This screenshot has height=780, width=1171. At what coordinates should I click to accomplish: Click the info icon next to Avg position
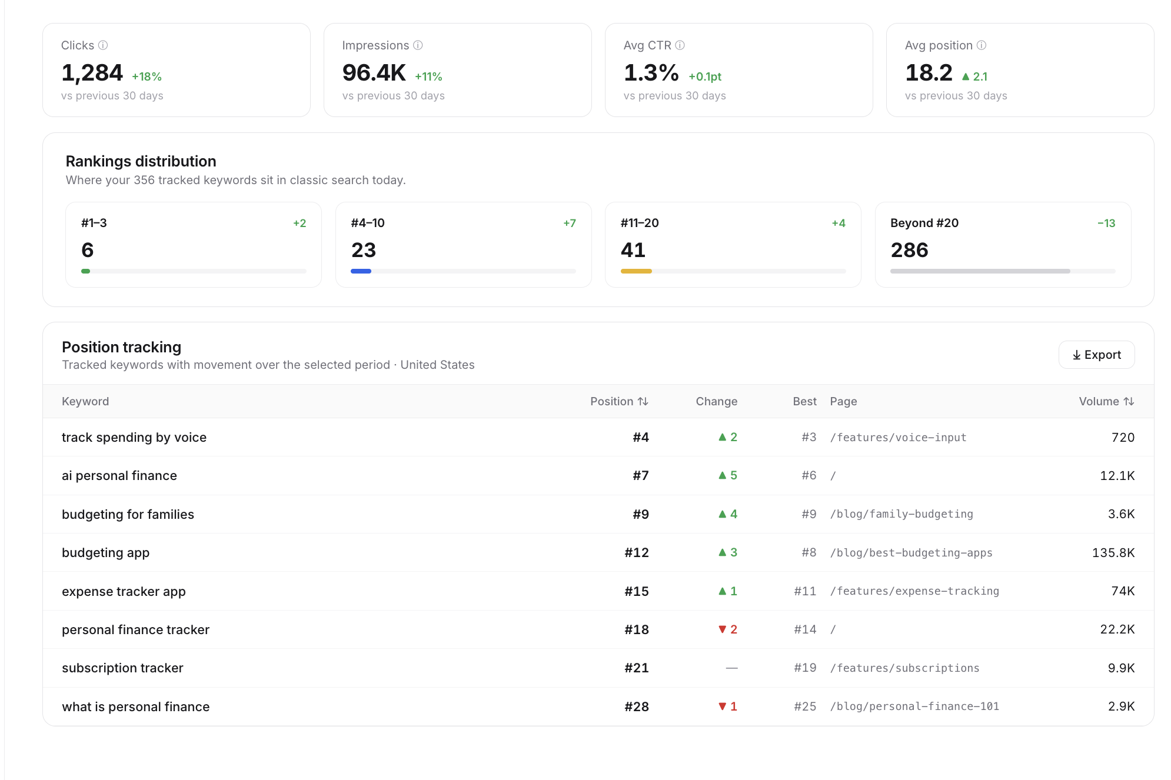[982, 45]
